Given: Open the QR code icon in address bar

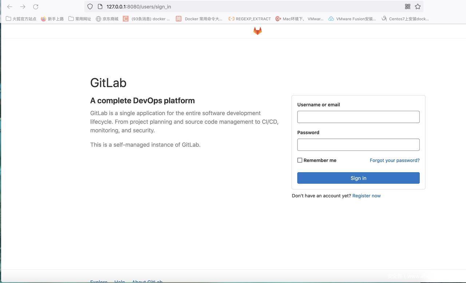Looking at the screenshot, I should (408, 7).
